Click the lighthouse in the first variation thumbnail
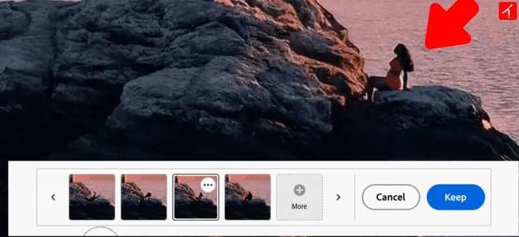The width and height of the screenshot is (519, 237). coord(71,179)
